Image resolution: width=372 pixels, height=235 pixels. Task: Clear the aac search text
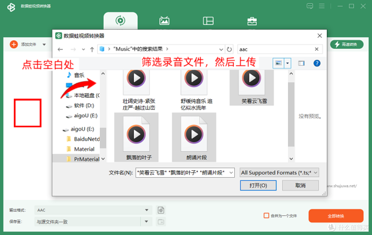point(317,49)
